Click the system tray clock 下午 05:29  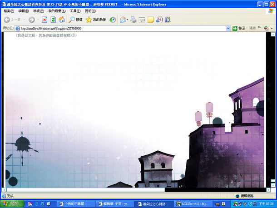tap(266, 204)
